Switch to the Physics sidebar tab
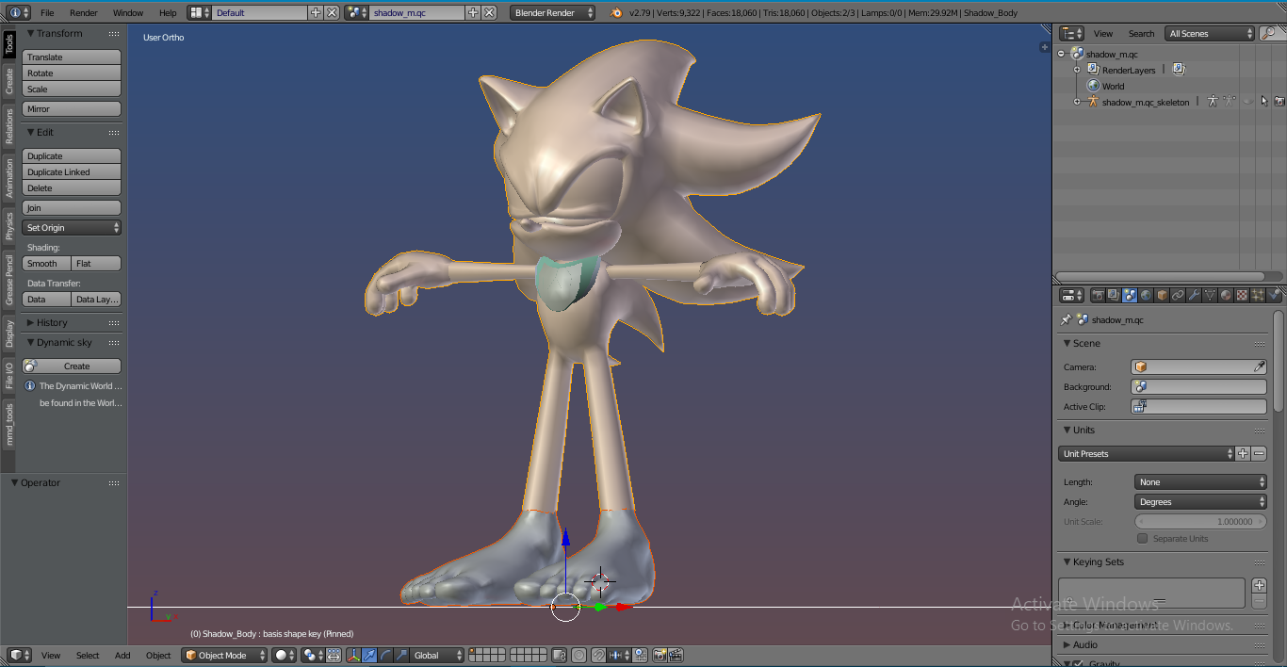Viewport: 1287px width, 667px height. (x=9, y=226)
